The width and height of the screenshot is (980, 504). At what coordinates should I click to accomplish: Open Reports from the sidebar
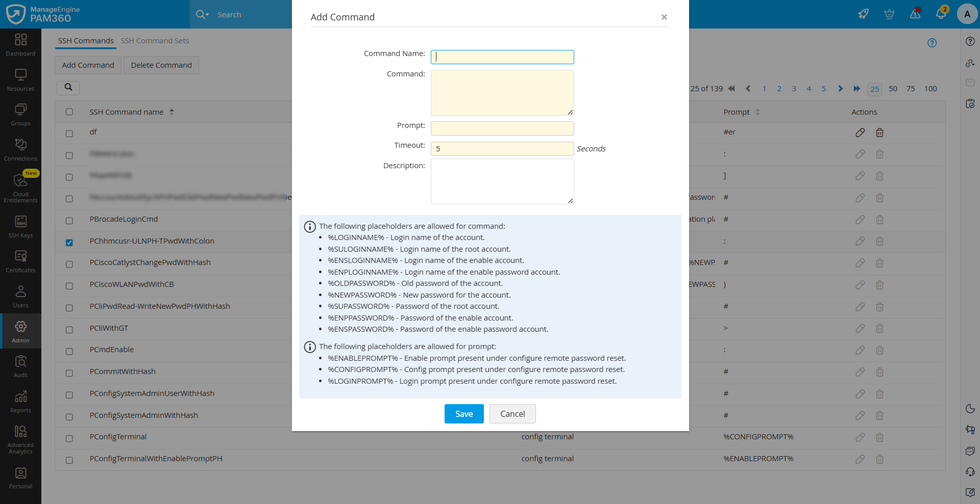coord(20,401)
